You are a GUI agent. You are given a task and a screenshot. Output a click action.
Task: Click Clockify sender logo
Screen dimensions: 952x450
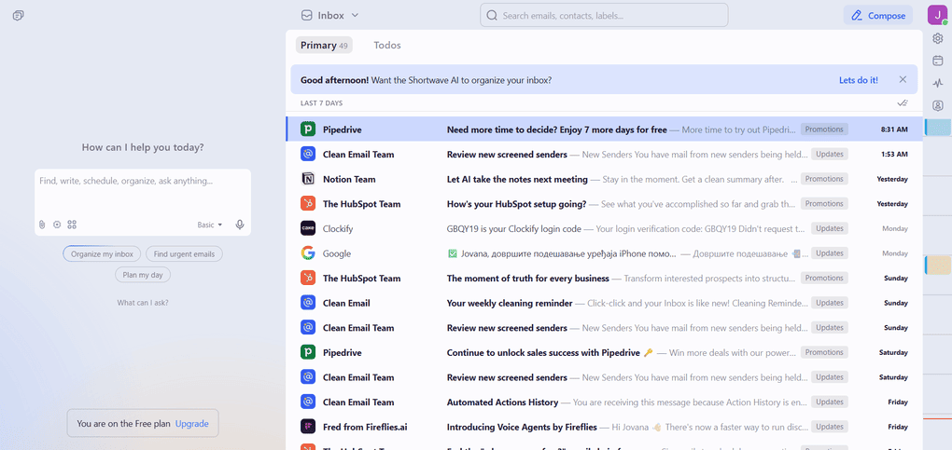(308, 228)
